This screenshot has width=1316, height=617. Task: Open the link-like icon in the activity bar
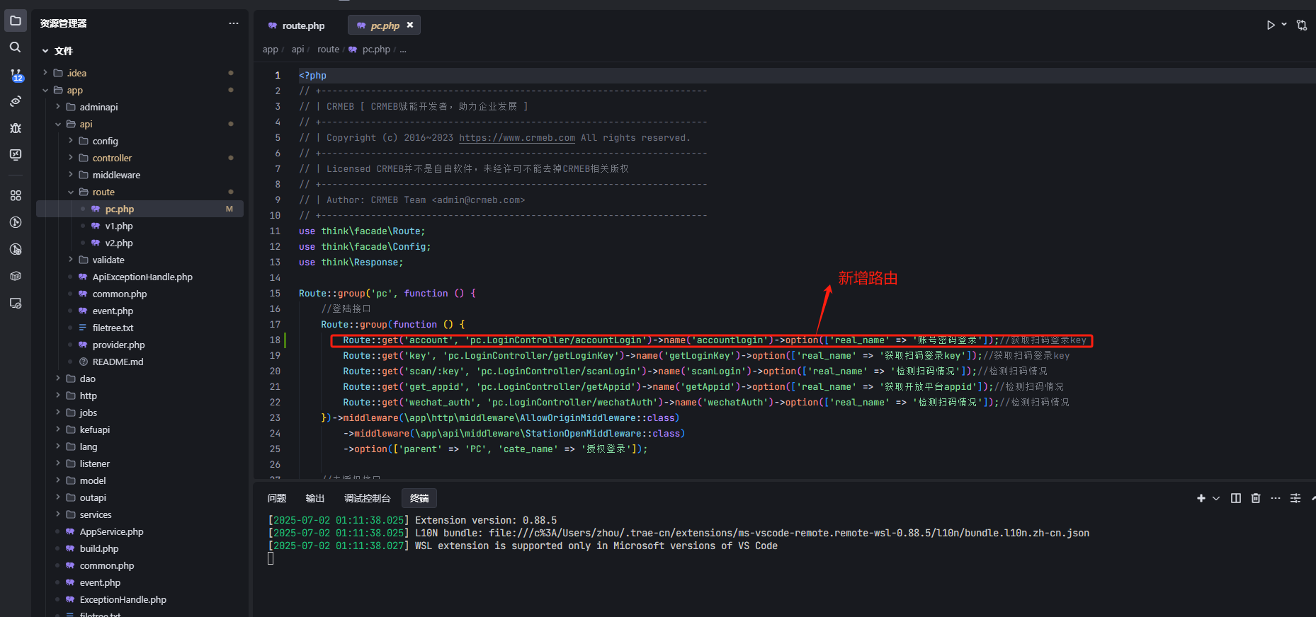point(16,101)
